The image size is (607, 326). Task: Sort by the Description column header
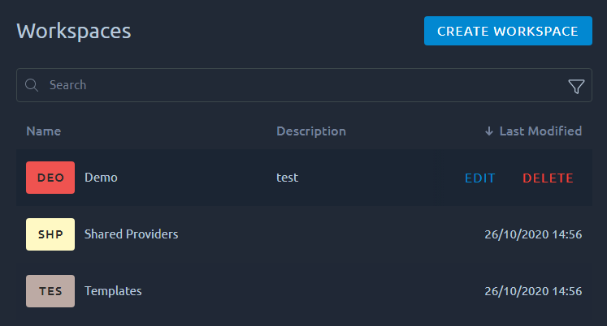pyautogui.click(x=311, y=131)
